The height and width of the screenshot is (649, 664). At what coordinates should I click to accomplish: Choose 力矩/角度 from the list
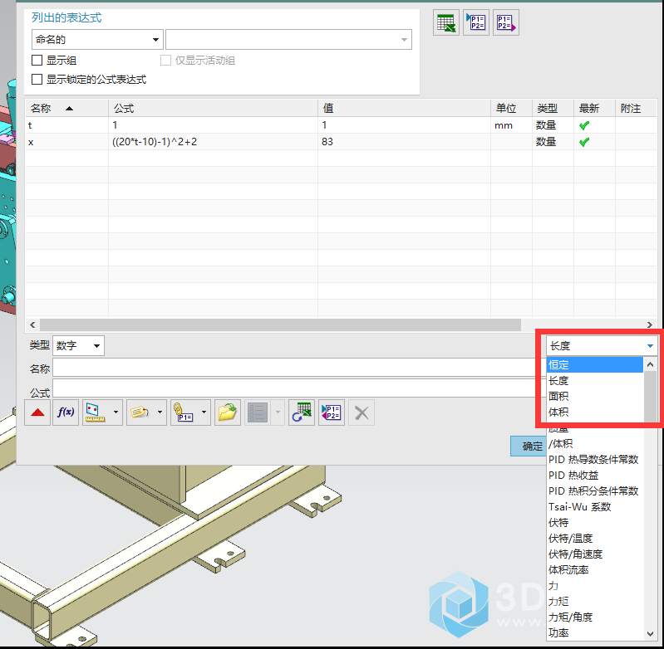pos(595,617)
